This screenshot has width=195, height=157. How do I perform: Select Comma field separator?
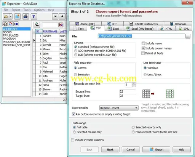80,68
